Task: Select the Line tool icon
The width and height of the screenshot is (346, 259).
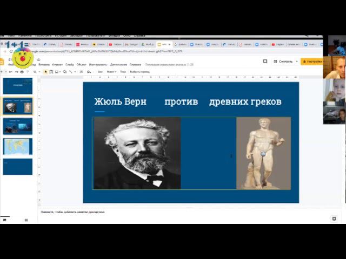Action: click(x=71, y=72)
